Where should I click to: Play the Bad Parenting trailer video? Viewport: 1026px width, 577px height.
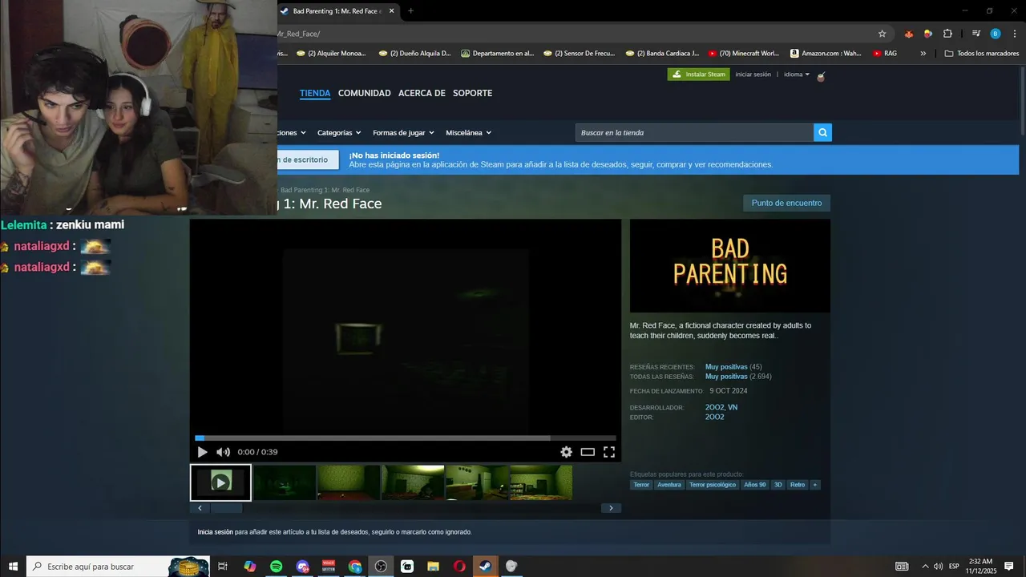[x=202, y=452]
